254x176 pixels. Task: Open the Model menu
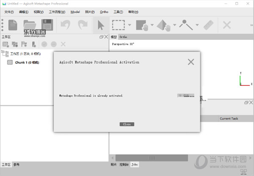75,12
